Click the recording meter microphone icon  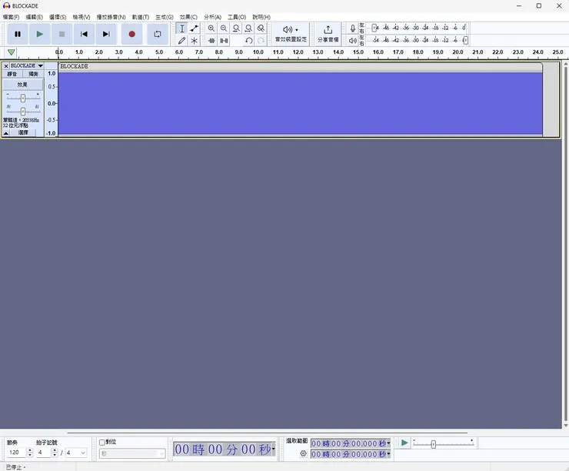(352, 28)
